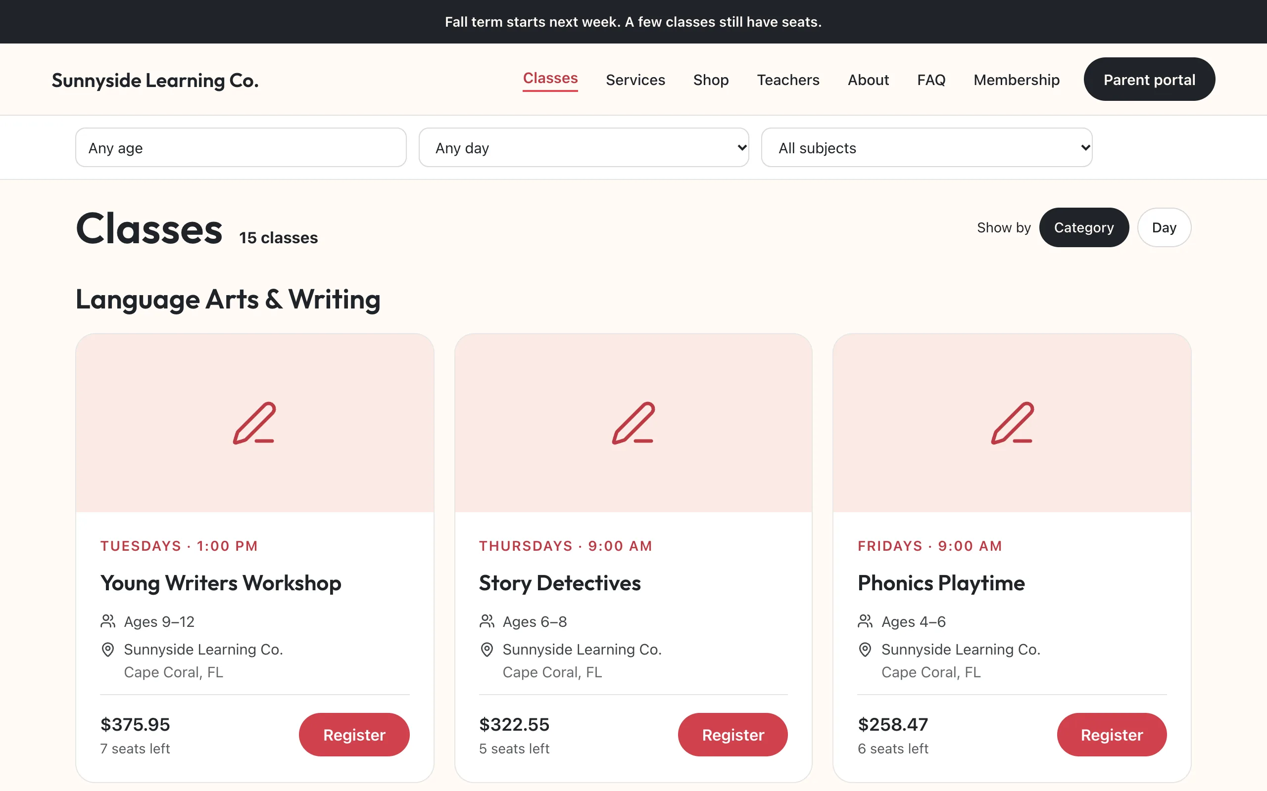Click the people icon beside Ages 4–6
Image resolution: width=1267 pixels, height=791 pixels.
pyautogui.click(x=866, y=621)
